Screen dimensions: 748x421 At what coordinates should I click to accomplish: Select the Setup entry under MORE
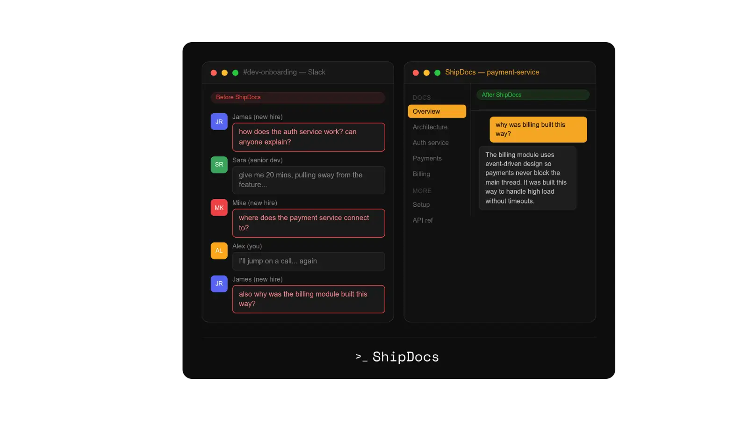(421, 204)
